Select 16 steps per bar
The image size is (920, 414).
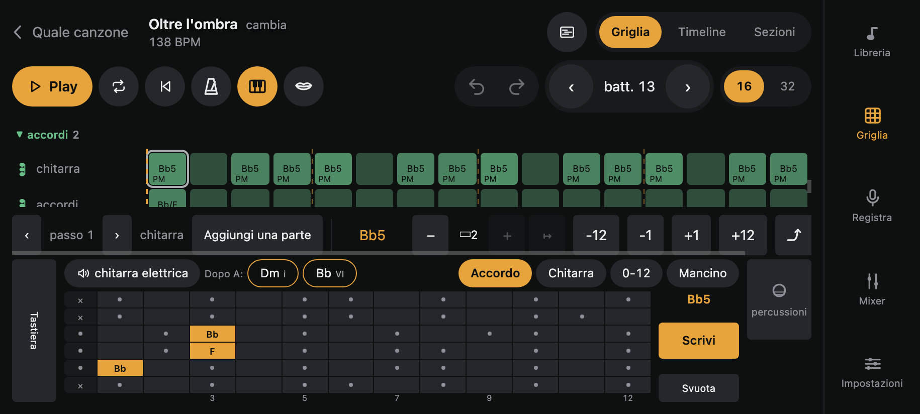(744, 86)
